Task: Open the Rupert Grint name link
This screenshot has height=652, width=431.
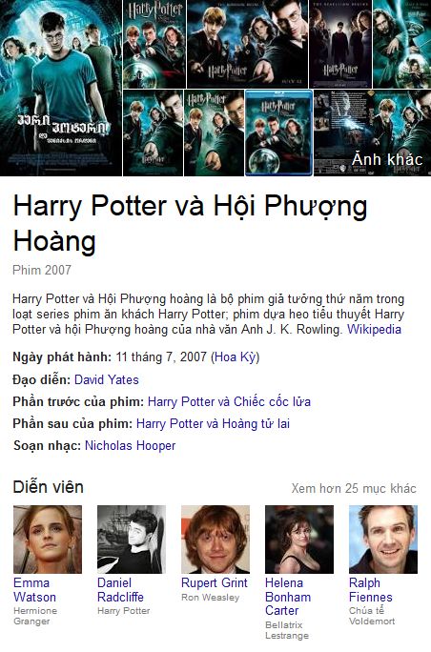Action: (x=215, y=583)
